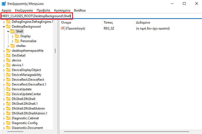Select the DefragEngine.DefragEngine.1 tree item

33,22
